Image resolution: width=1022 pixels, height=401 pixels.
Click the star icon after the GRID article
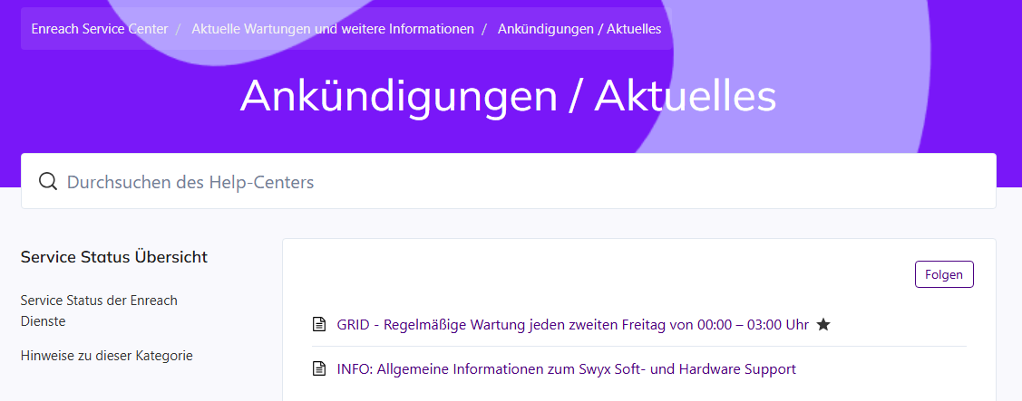pyautogui.click(x=823, y=324)
